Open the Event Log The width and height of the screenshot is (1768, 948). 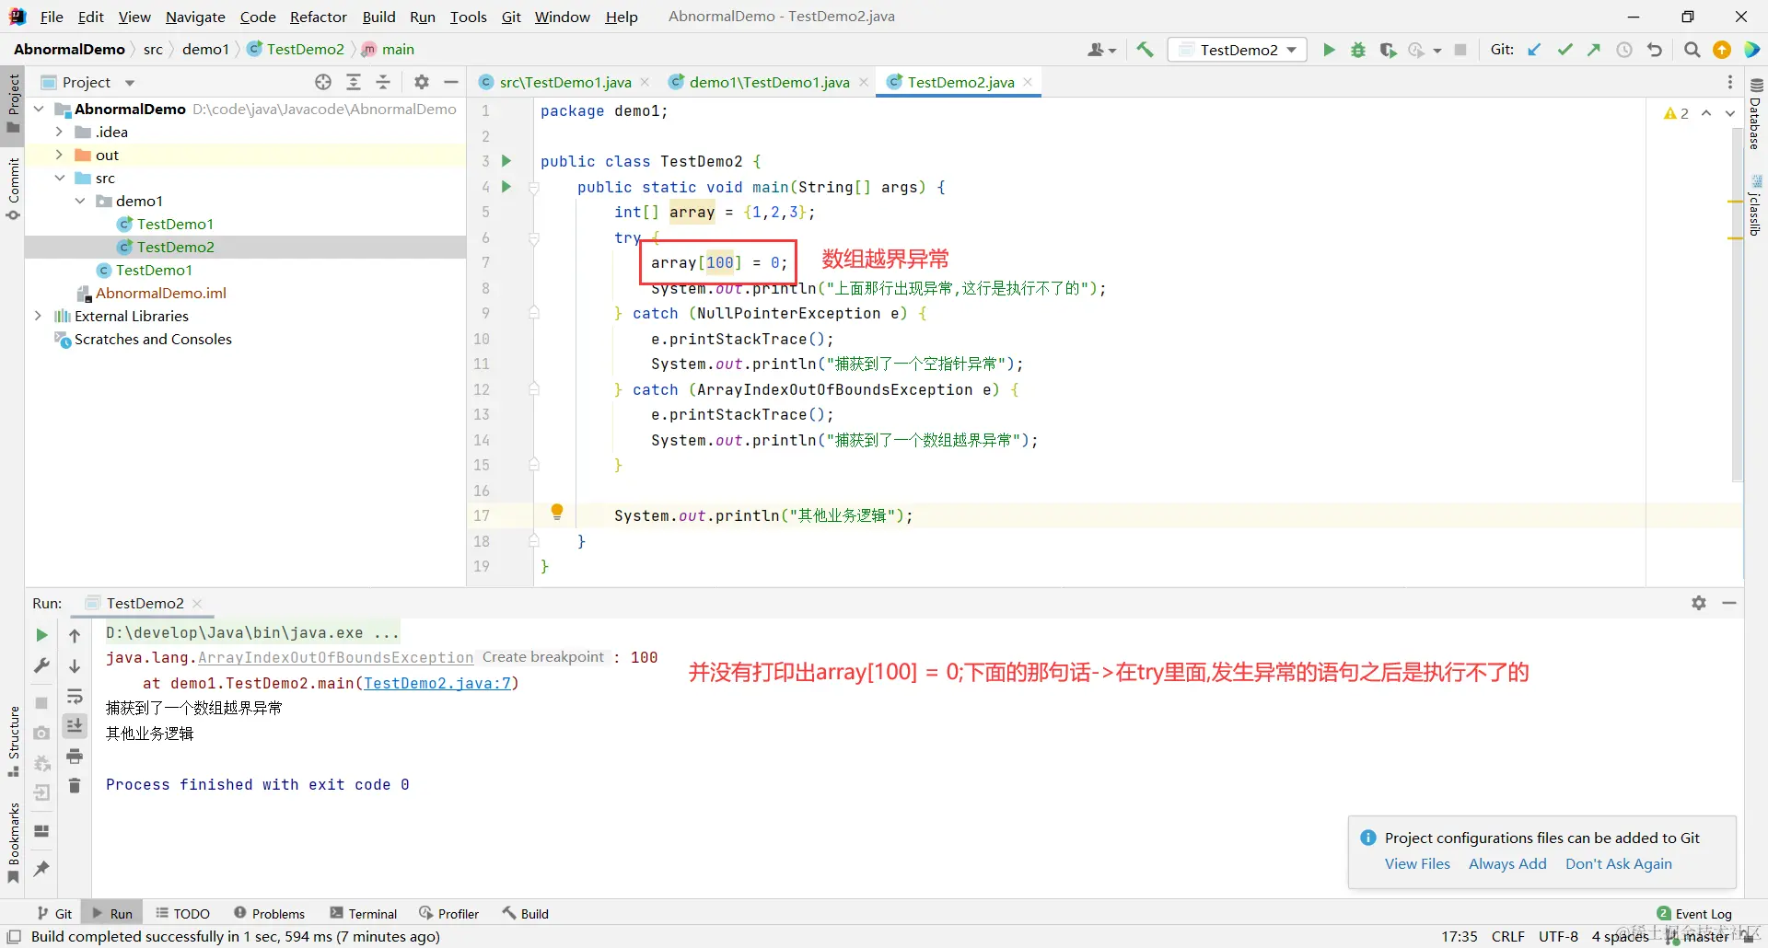(x=1694, y=913)
